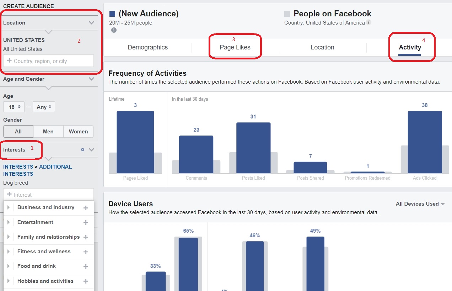Viewport: 452px width, 291px height.
Task: Open the minimum age 18 dropdown
Action: pyautogui.click(x=14, y=107)
